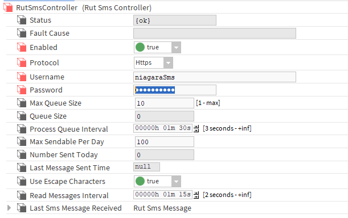Click the red Username property icon
Screen dimensions: 348x218
[x=22, y=77]
